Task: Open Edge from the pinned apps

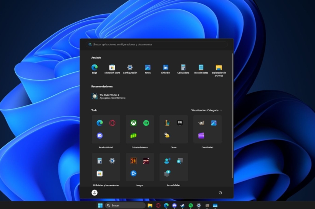Action: 94,69
